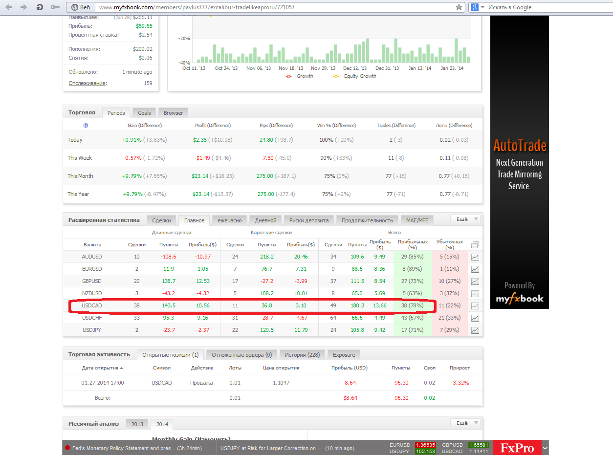Click the Убыточных (%) column header
613x455 pixels.
[449, 244]
